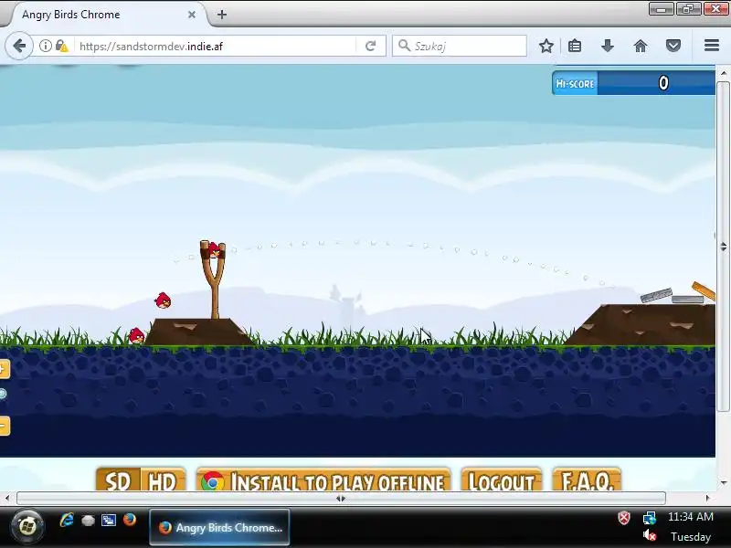The image size is (731, 548).
Task: Click the network tray icon
Action: click(x=650, y=518)
